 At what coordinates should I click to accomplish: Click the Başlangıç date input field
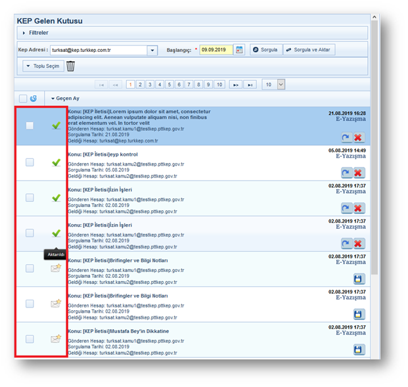215,50
